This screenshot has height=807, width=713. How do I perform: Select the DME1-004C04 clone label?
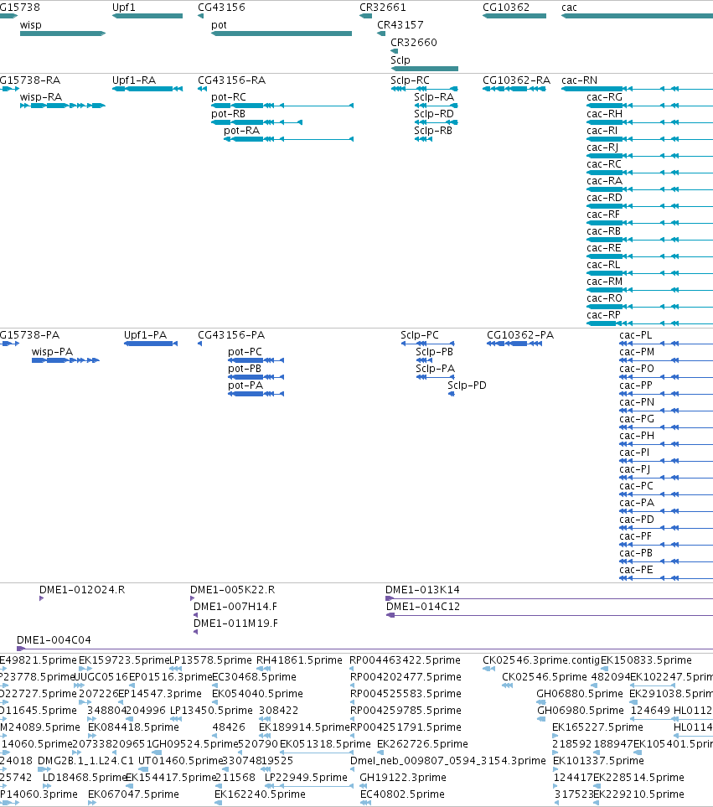click(54, 639)
